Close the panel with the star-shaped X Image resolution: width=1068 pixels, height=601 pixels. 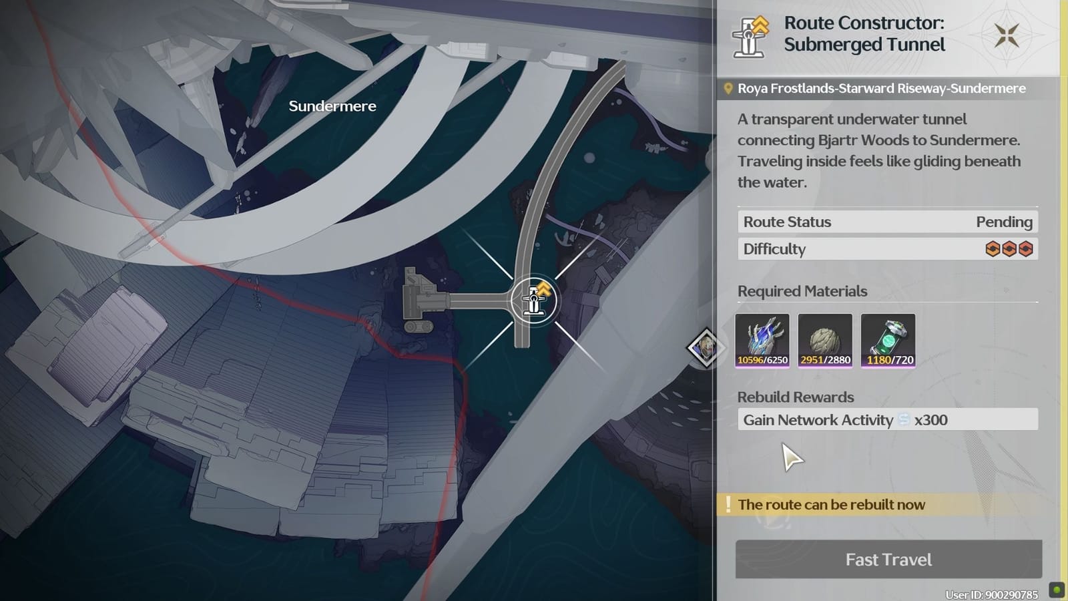click(x=1006, y=35)
